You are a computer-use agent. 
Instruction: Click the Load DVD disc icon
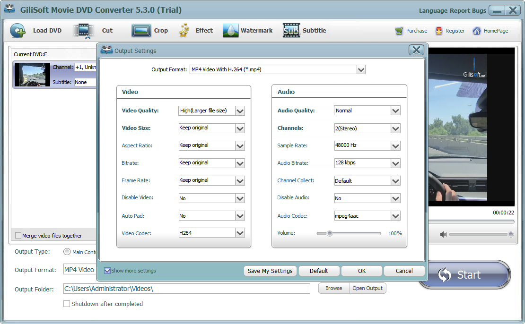pos(17,31)
